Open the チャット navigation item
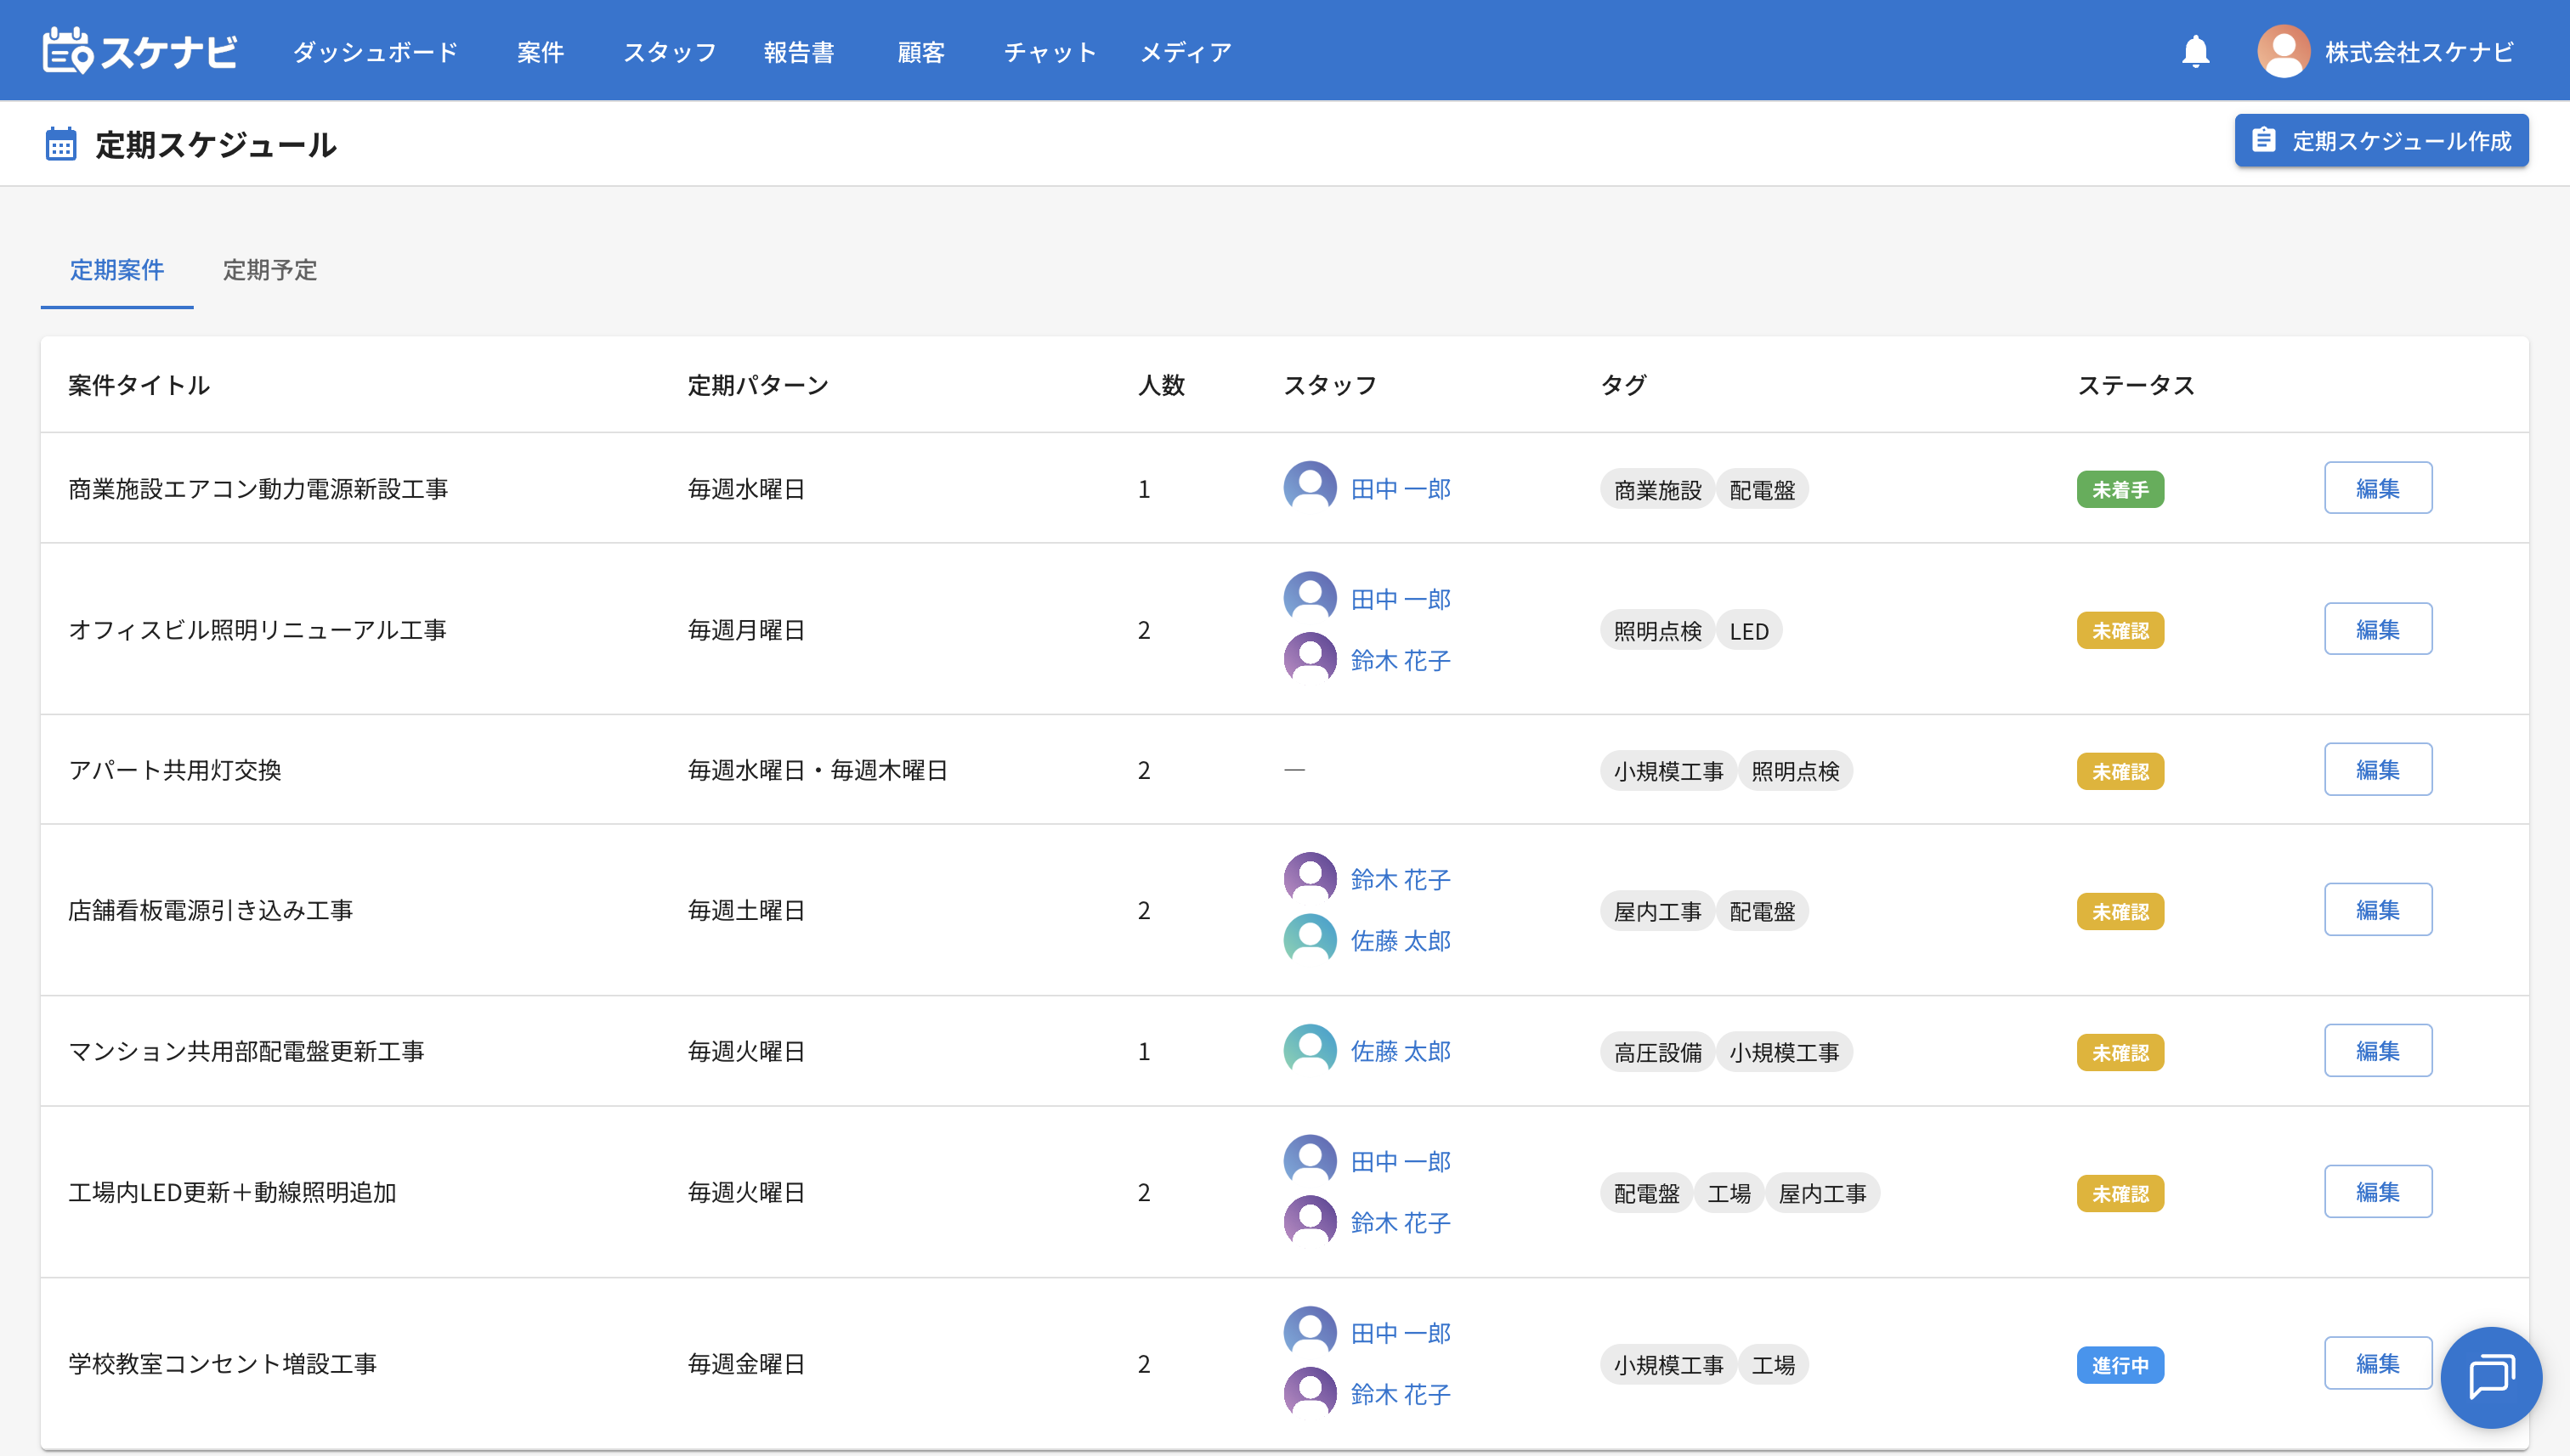This screenshot has width=2570, height=1456. coord(1050,52)
